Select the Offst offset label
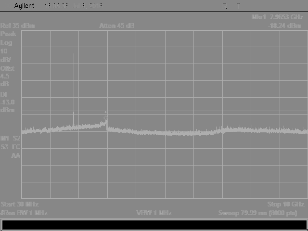This screenshot has width=308, height=231. point(8,68)
